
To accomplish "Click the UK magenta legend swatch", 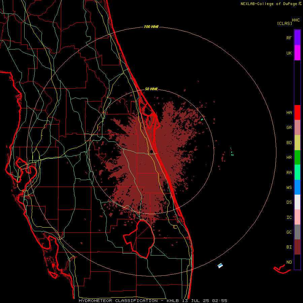I will point(297,53).
